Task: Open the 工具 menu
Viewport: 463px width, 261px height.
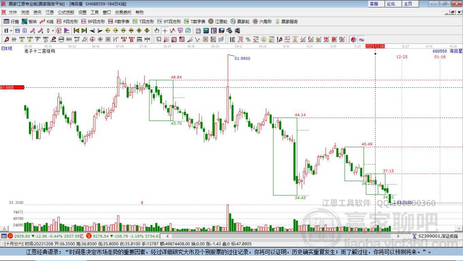Action: coord(94,12)
